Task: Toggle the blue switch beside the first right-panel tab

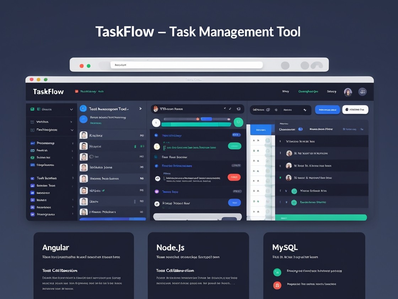Action: pos(301,129)
